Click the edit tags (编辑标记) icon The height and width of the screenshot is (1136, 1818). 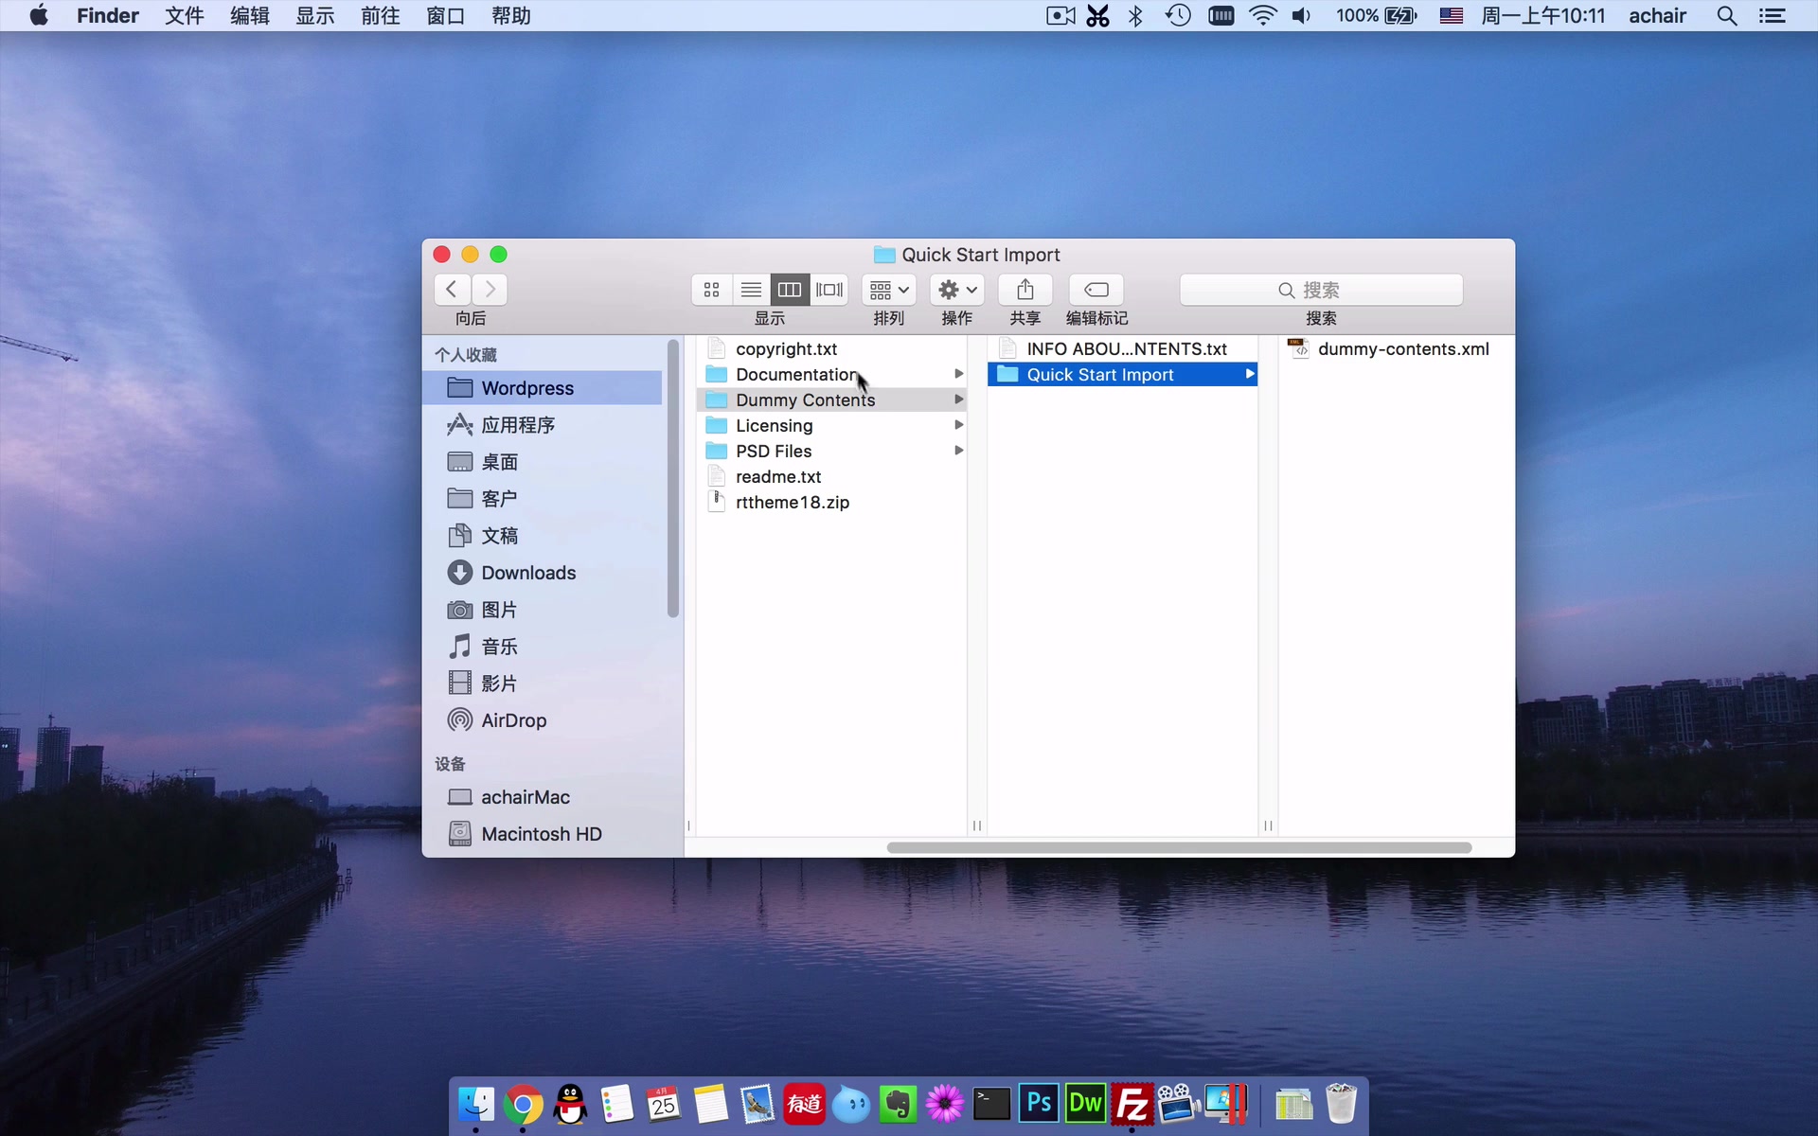point(1096,290)
